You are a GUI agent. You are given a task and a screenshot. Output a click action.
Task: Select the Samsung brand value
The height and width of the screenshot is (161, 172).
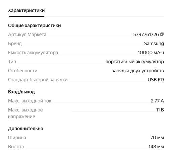(x=154, y=44)
